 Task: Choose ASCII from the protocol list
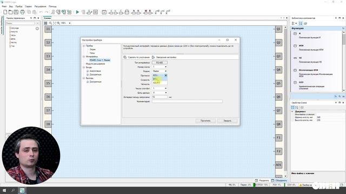(x=159, y=82)
